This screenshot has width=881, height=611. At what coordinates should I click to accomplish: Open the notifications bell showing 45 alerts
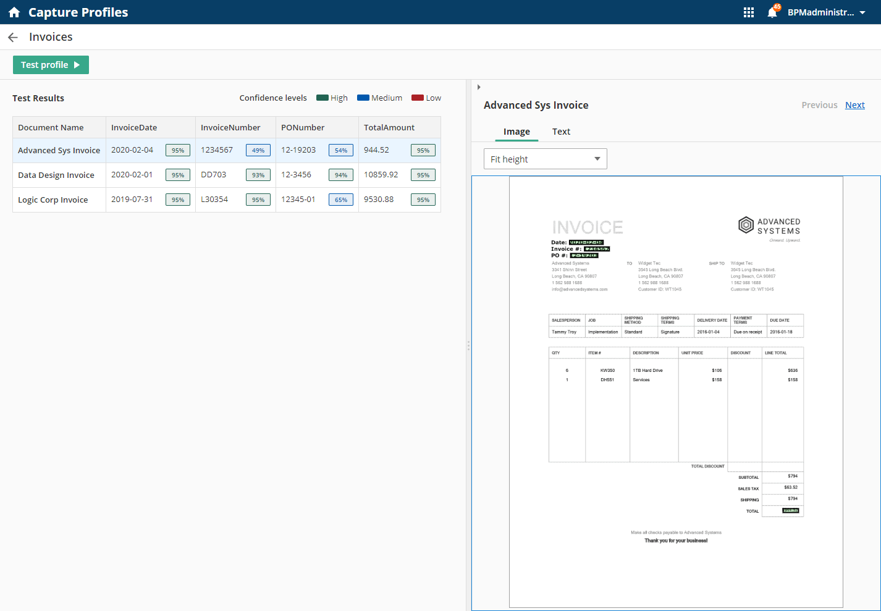[772, 12]
